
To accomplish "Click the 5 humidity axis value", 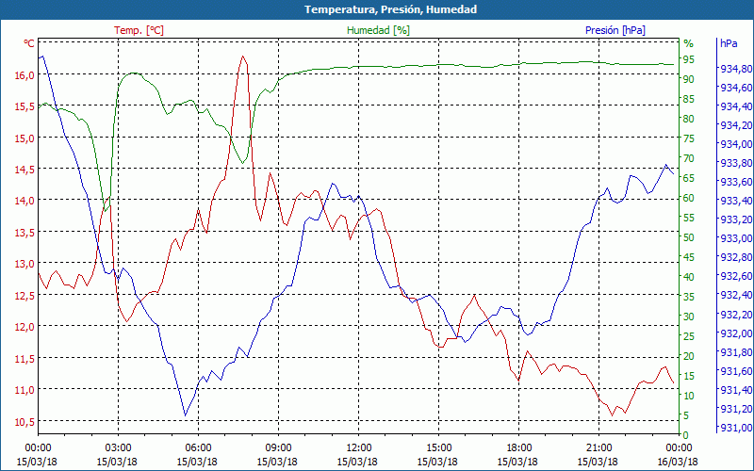I will click(x=686, y=415).
